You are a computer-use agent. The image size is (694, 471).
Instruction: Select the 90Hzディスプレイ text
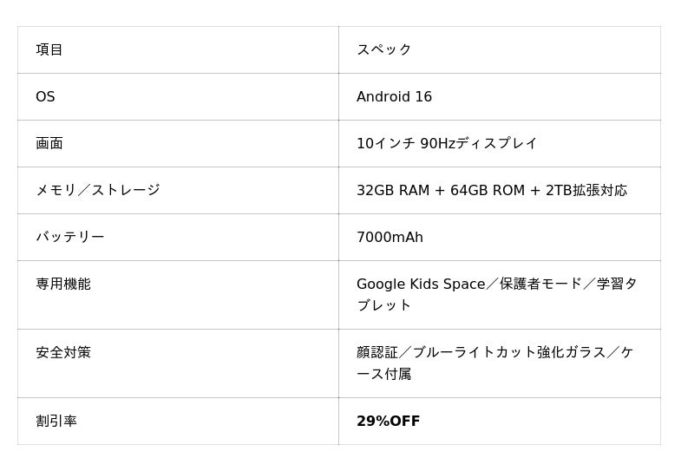[x=479, y=143]
